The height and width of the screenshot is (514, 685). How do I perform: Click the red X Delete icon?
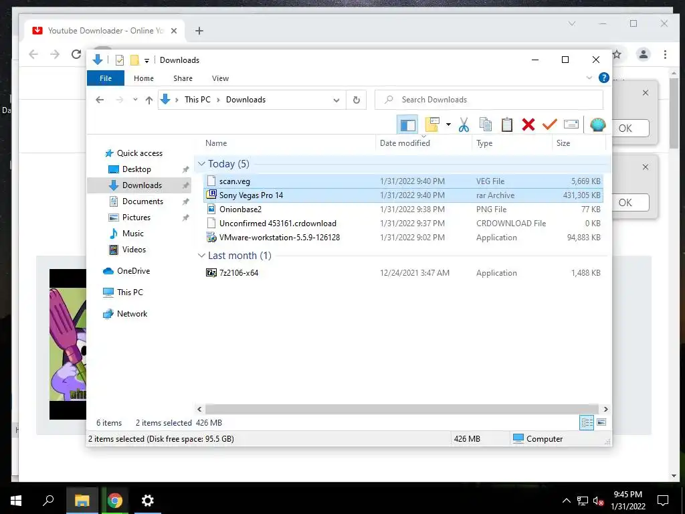[528, 125]
